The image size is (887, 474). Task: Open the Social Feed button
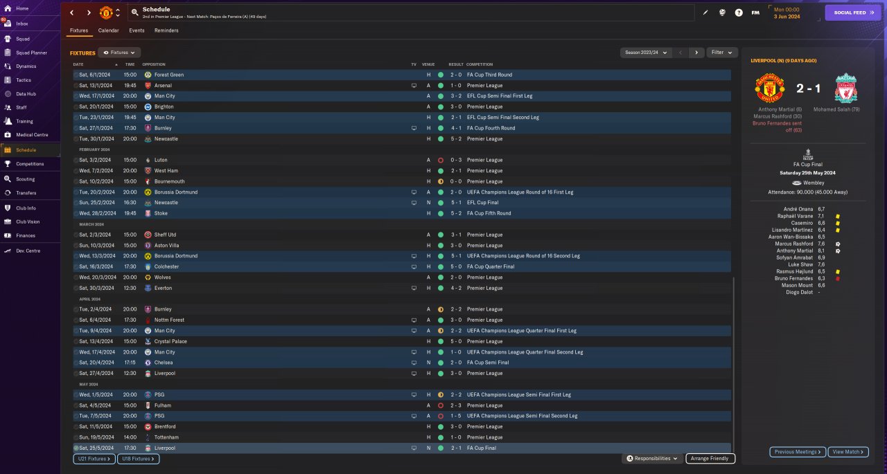853,12
